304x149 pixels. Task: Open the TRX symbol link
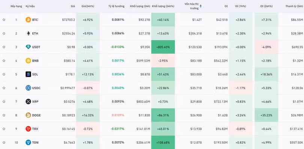(x=35, y=129)
